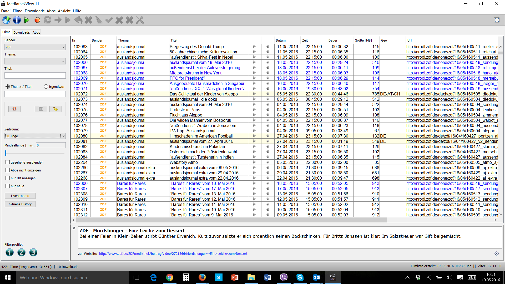The width and height of the screenshot is (505, 284).
Task: Play 'Flucht aus Aleppo' row icon
Action: click(254, 115)
